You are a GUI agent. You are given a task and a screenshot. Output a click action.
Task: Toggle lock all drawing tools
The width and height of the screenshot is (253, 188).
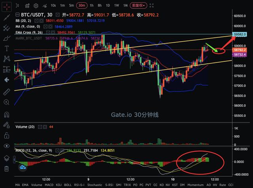click(x=7, y=136)
